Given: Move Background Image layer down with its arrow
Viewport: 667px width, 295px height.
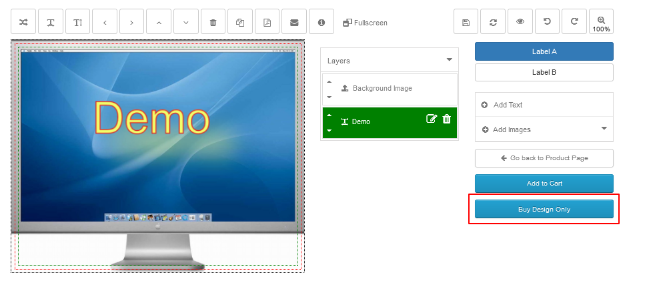Looking at the screenshot, I should [329, 97].
